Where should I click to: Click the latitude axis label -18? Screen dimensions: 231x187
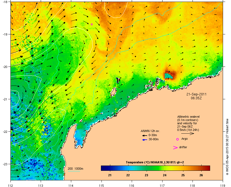click(x=5, y=2)
